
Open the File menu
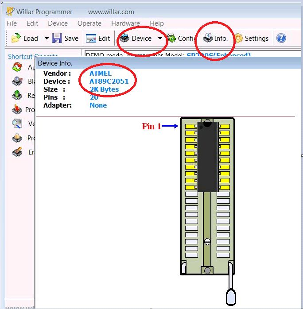pyautogui.click(x=12, y=23)
